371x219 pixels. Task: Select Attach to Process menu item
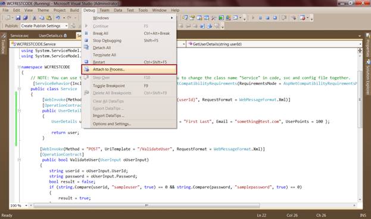[x=129, y=69]
